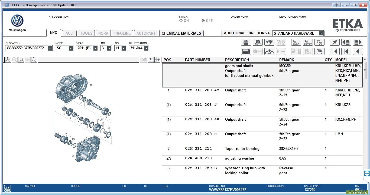Click the double shopping carts icon
Image resolution: width=370 pixels, height=195 pixels.
(319, 42)
